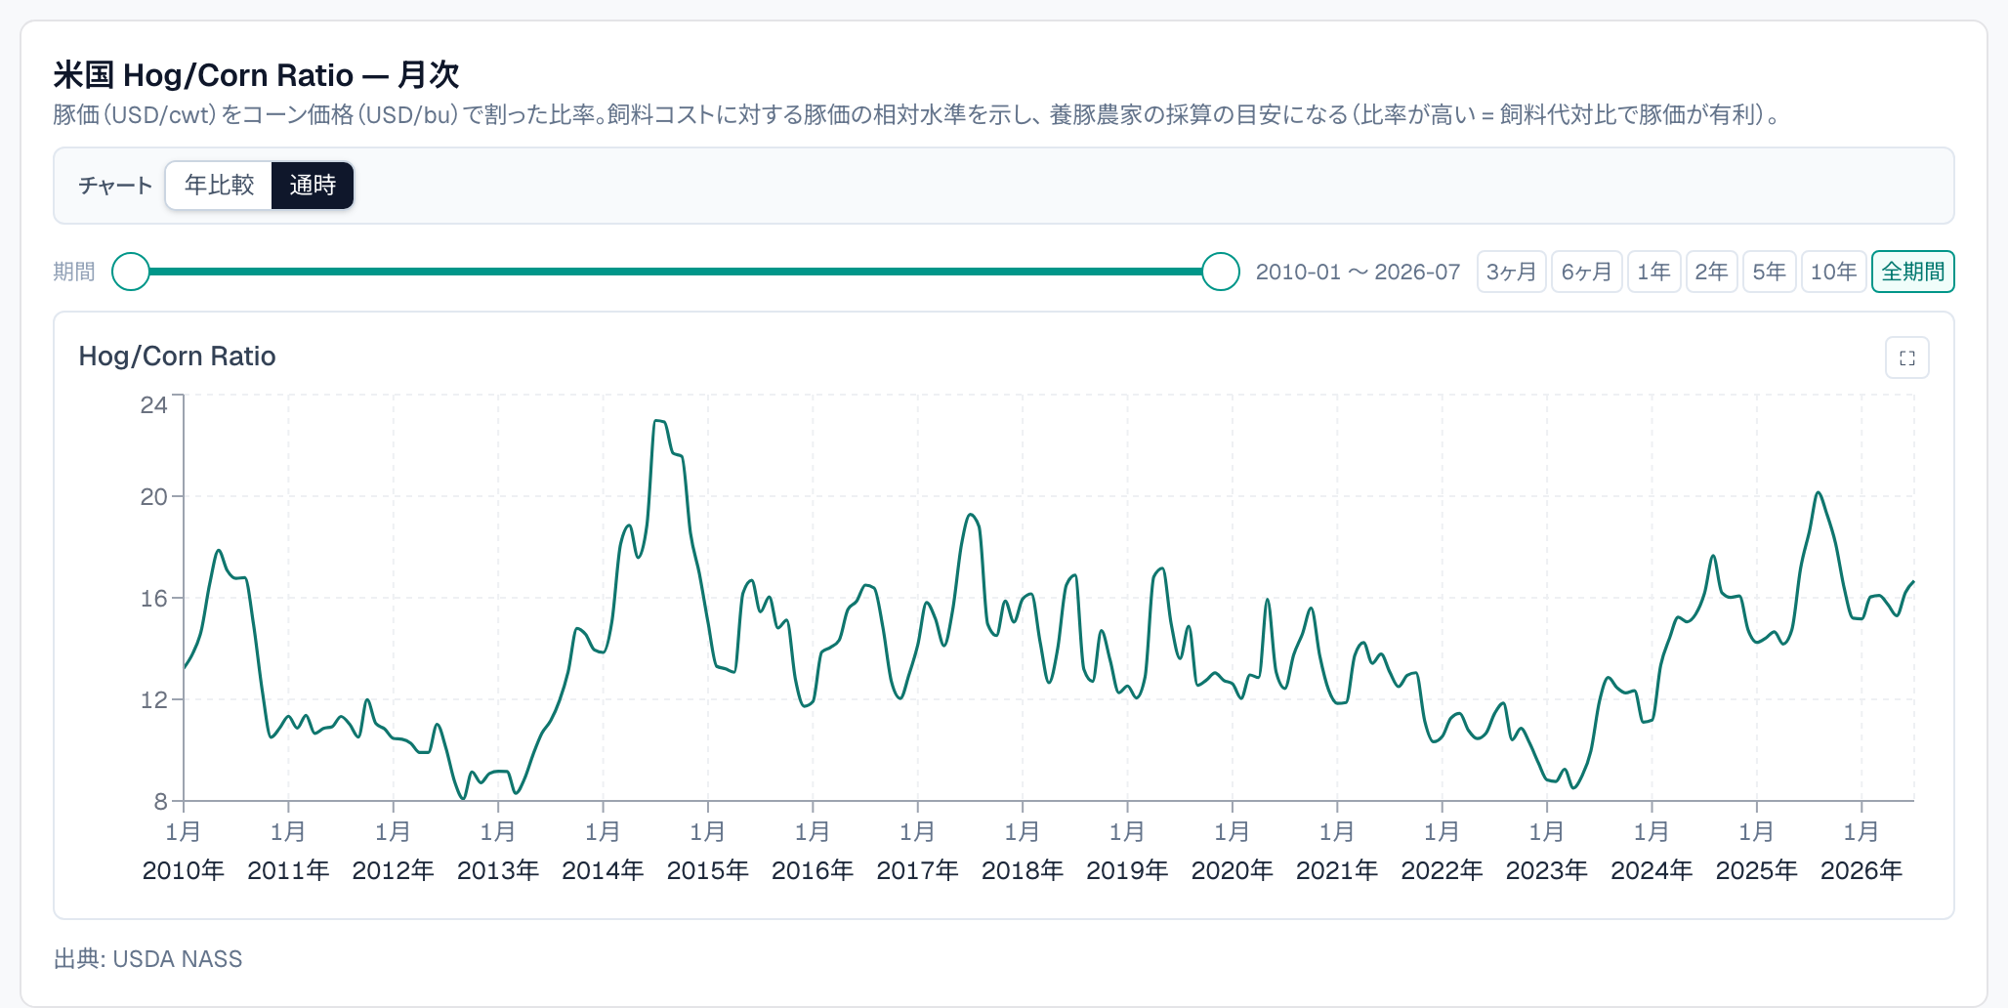Click the 2020年 x-axis label
This screenshot has height=1008, width=2008.
1232,870
